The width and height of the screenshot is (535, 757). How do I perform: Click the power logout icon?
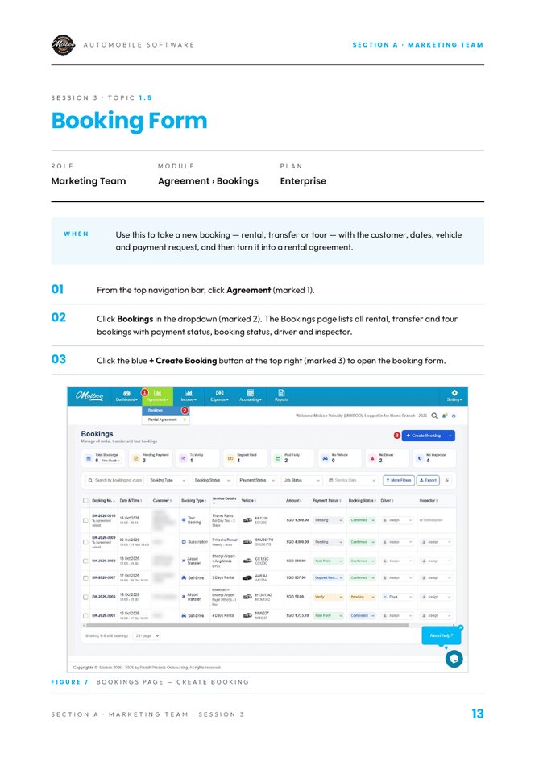(x=454, y=416)
